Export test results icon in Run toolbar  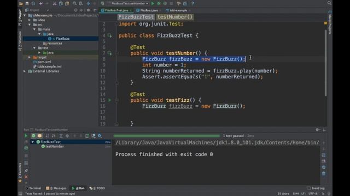(87, 136)
